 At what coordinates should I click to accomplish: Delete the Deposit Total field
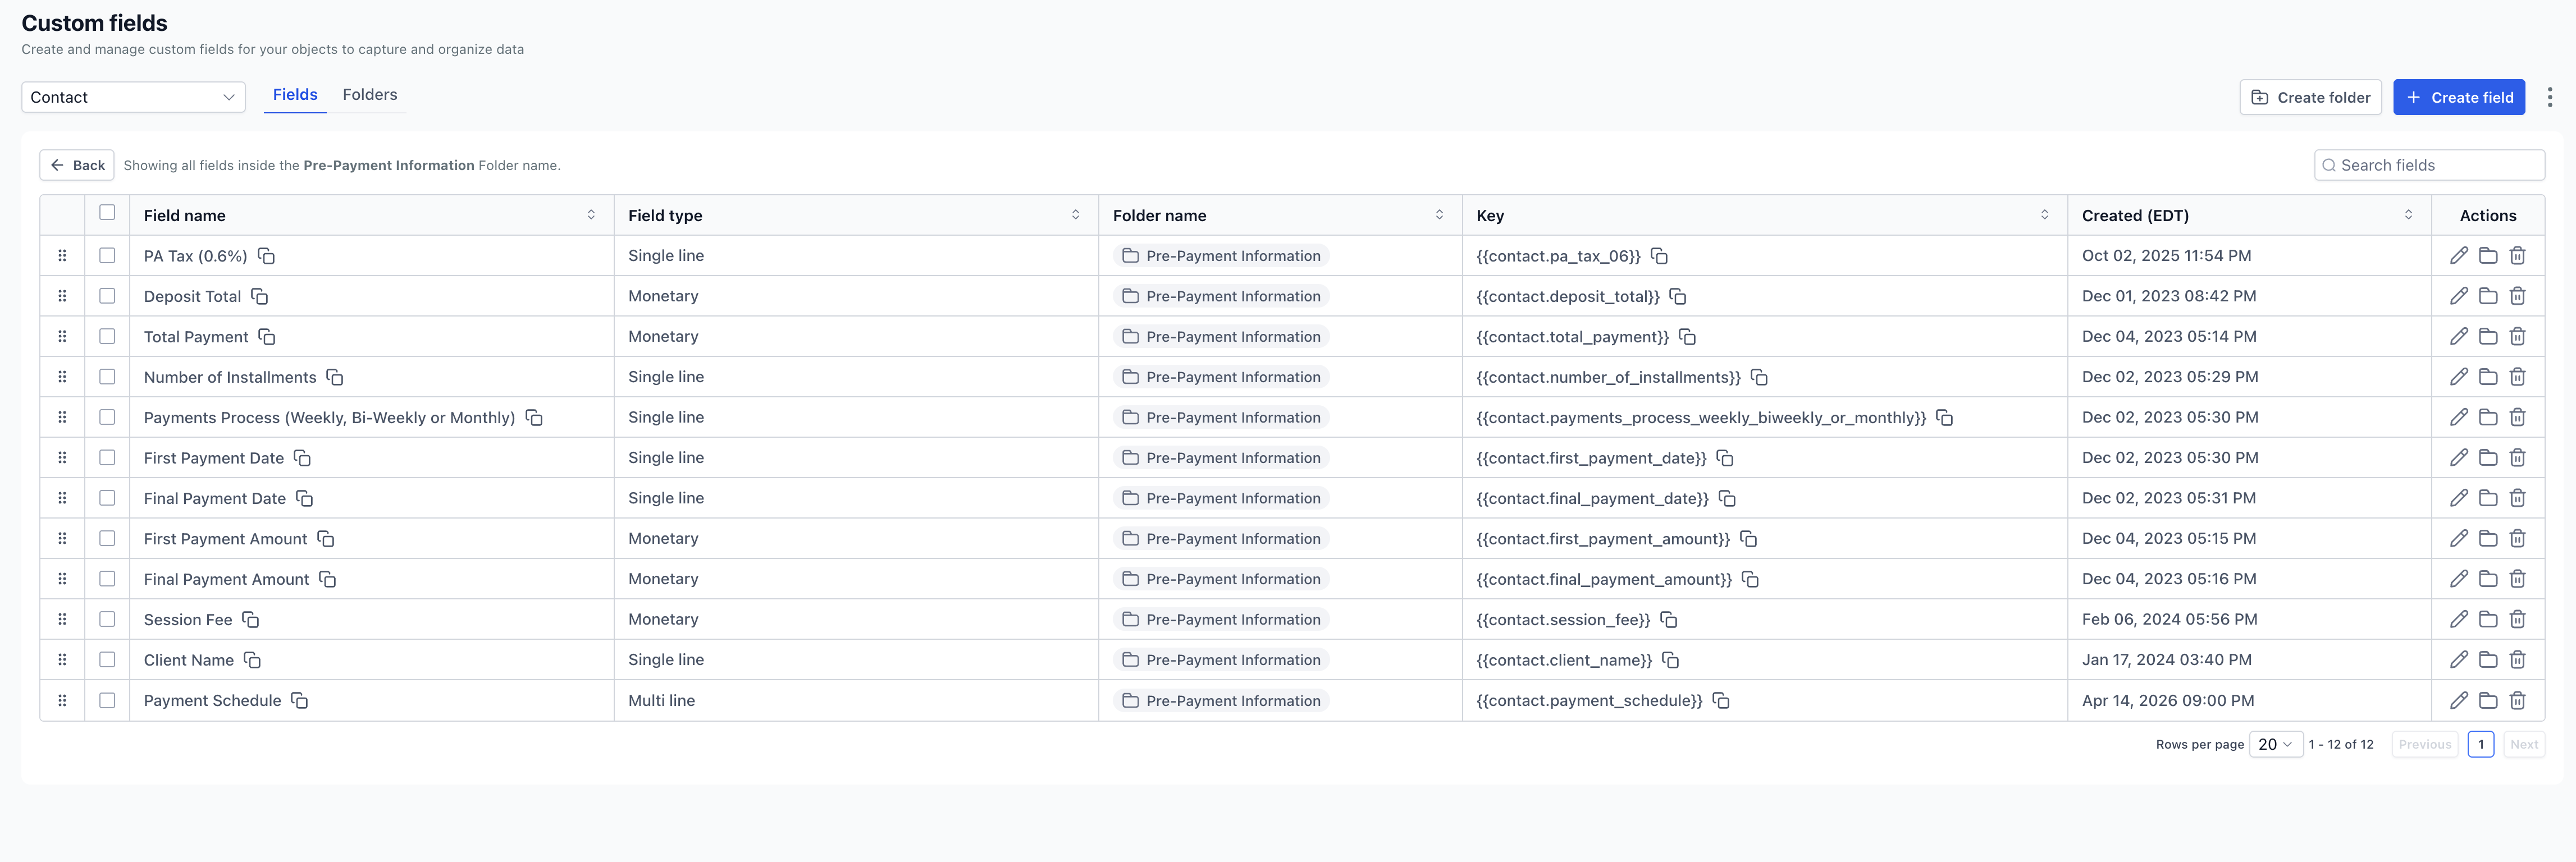tap(2517, 296)
